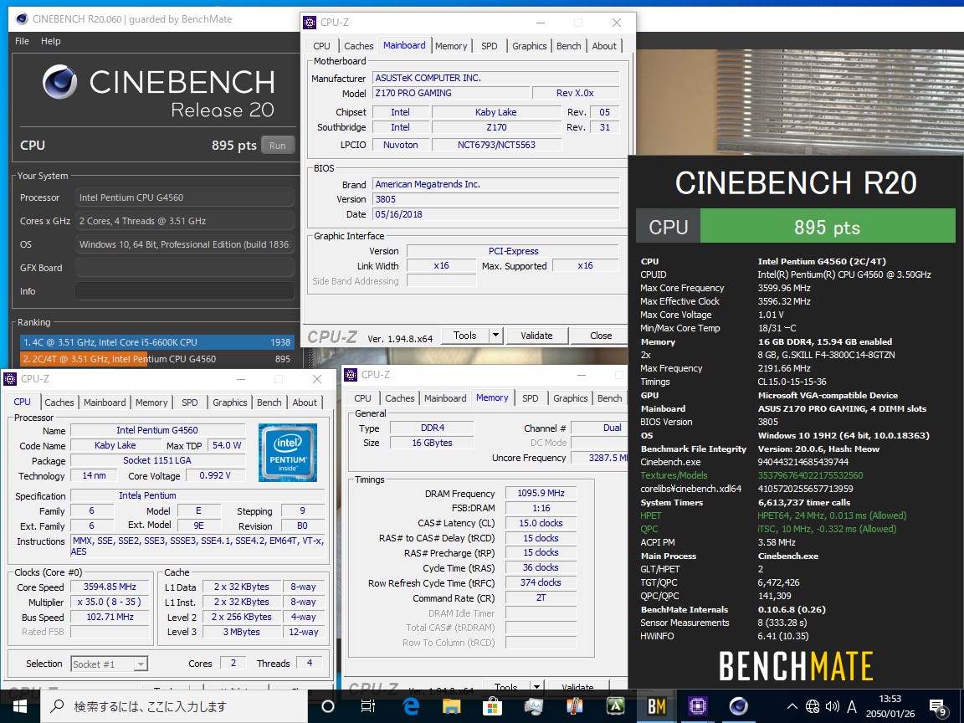964x723 pixels.
Task: Click Cinebench Info field
Action: 184,291
